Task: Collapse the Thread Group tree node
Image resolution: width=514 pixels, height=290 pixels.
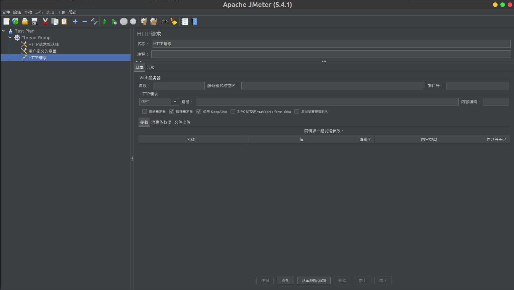Action: coord(10,38)
